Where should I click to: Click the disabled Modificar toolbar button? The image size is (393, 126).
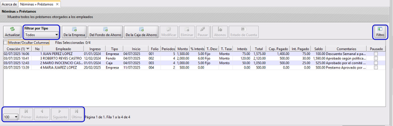tap(169, 32)
